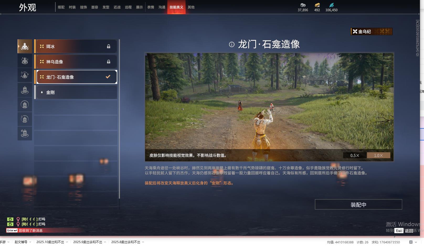424x246 pixels.
Task: Click the Enter key icon in chat bar
Action: coord(12,231)
